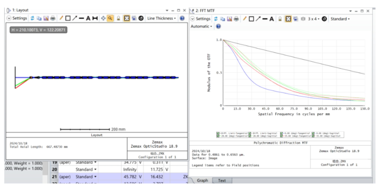Select the zoom magnifier tool in Layout
Viewport: 383px width, 191px height.
(110, 18)
